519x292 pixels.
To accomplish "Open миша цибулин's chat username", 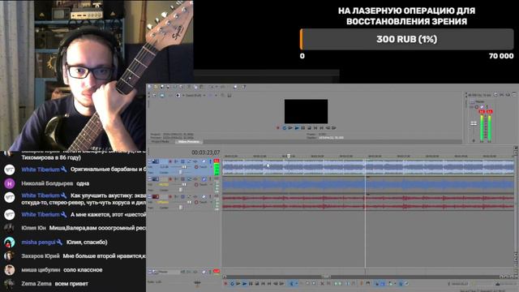I will coord(41,270).
